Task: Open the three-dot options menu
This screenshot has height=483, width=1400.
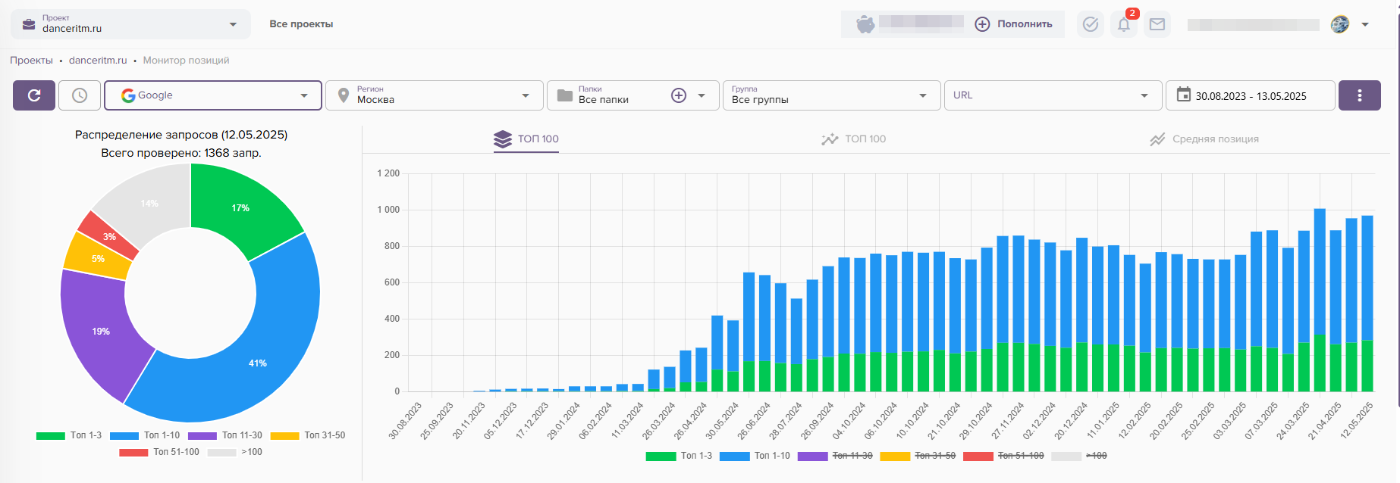Action: [1359, 95]
